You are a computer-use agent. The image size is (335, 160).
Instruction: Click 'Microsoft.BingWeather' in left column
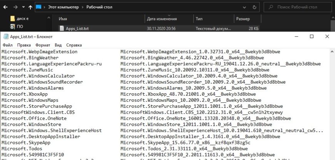coord(30,58)
